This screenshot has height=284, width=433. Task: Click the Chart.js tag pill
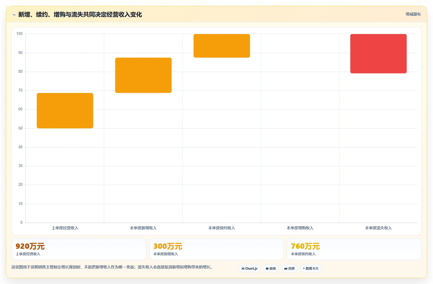[250, 268]
